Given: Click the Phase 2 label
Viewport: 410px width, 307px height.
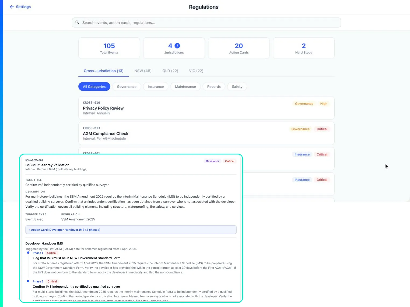Looking at the screenshot, I should click(x=38, y=281).
